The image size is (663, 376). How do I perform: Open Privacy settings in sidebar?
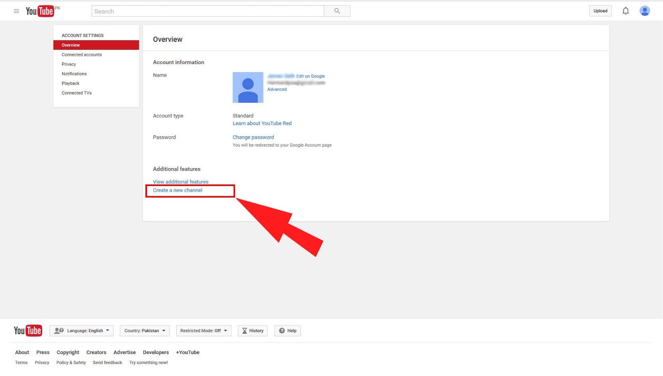click(x=69, y=64)
